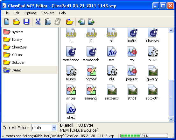This screenshot has width=176, height=140.
Task: Click the vertical scrollbar thumb
Action: (171, 98)
